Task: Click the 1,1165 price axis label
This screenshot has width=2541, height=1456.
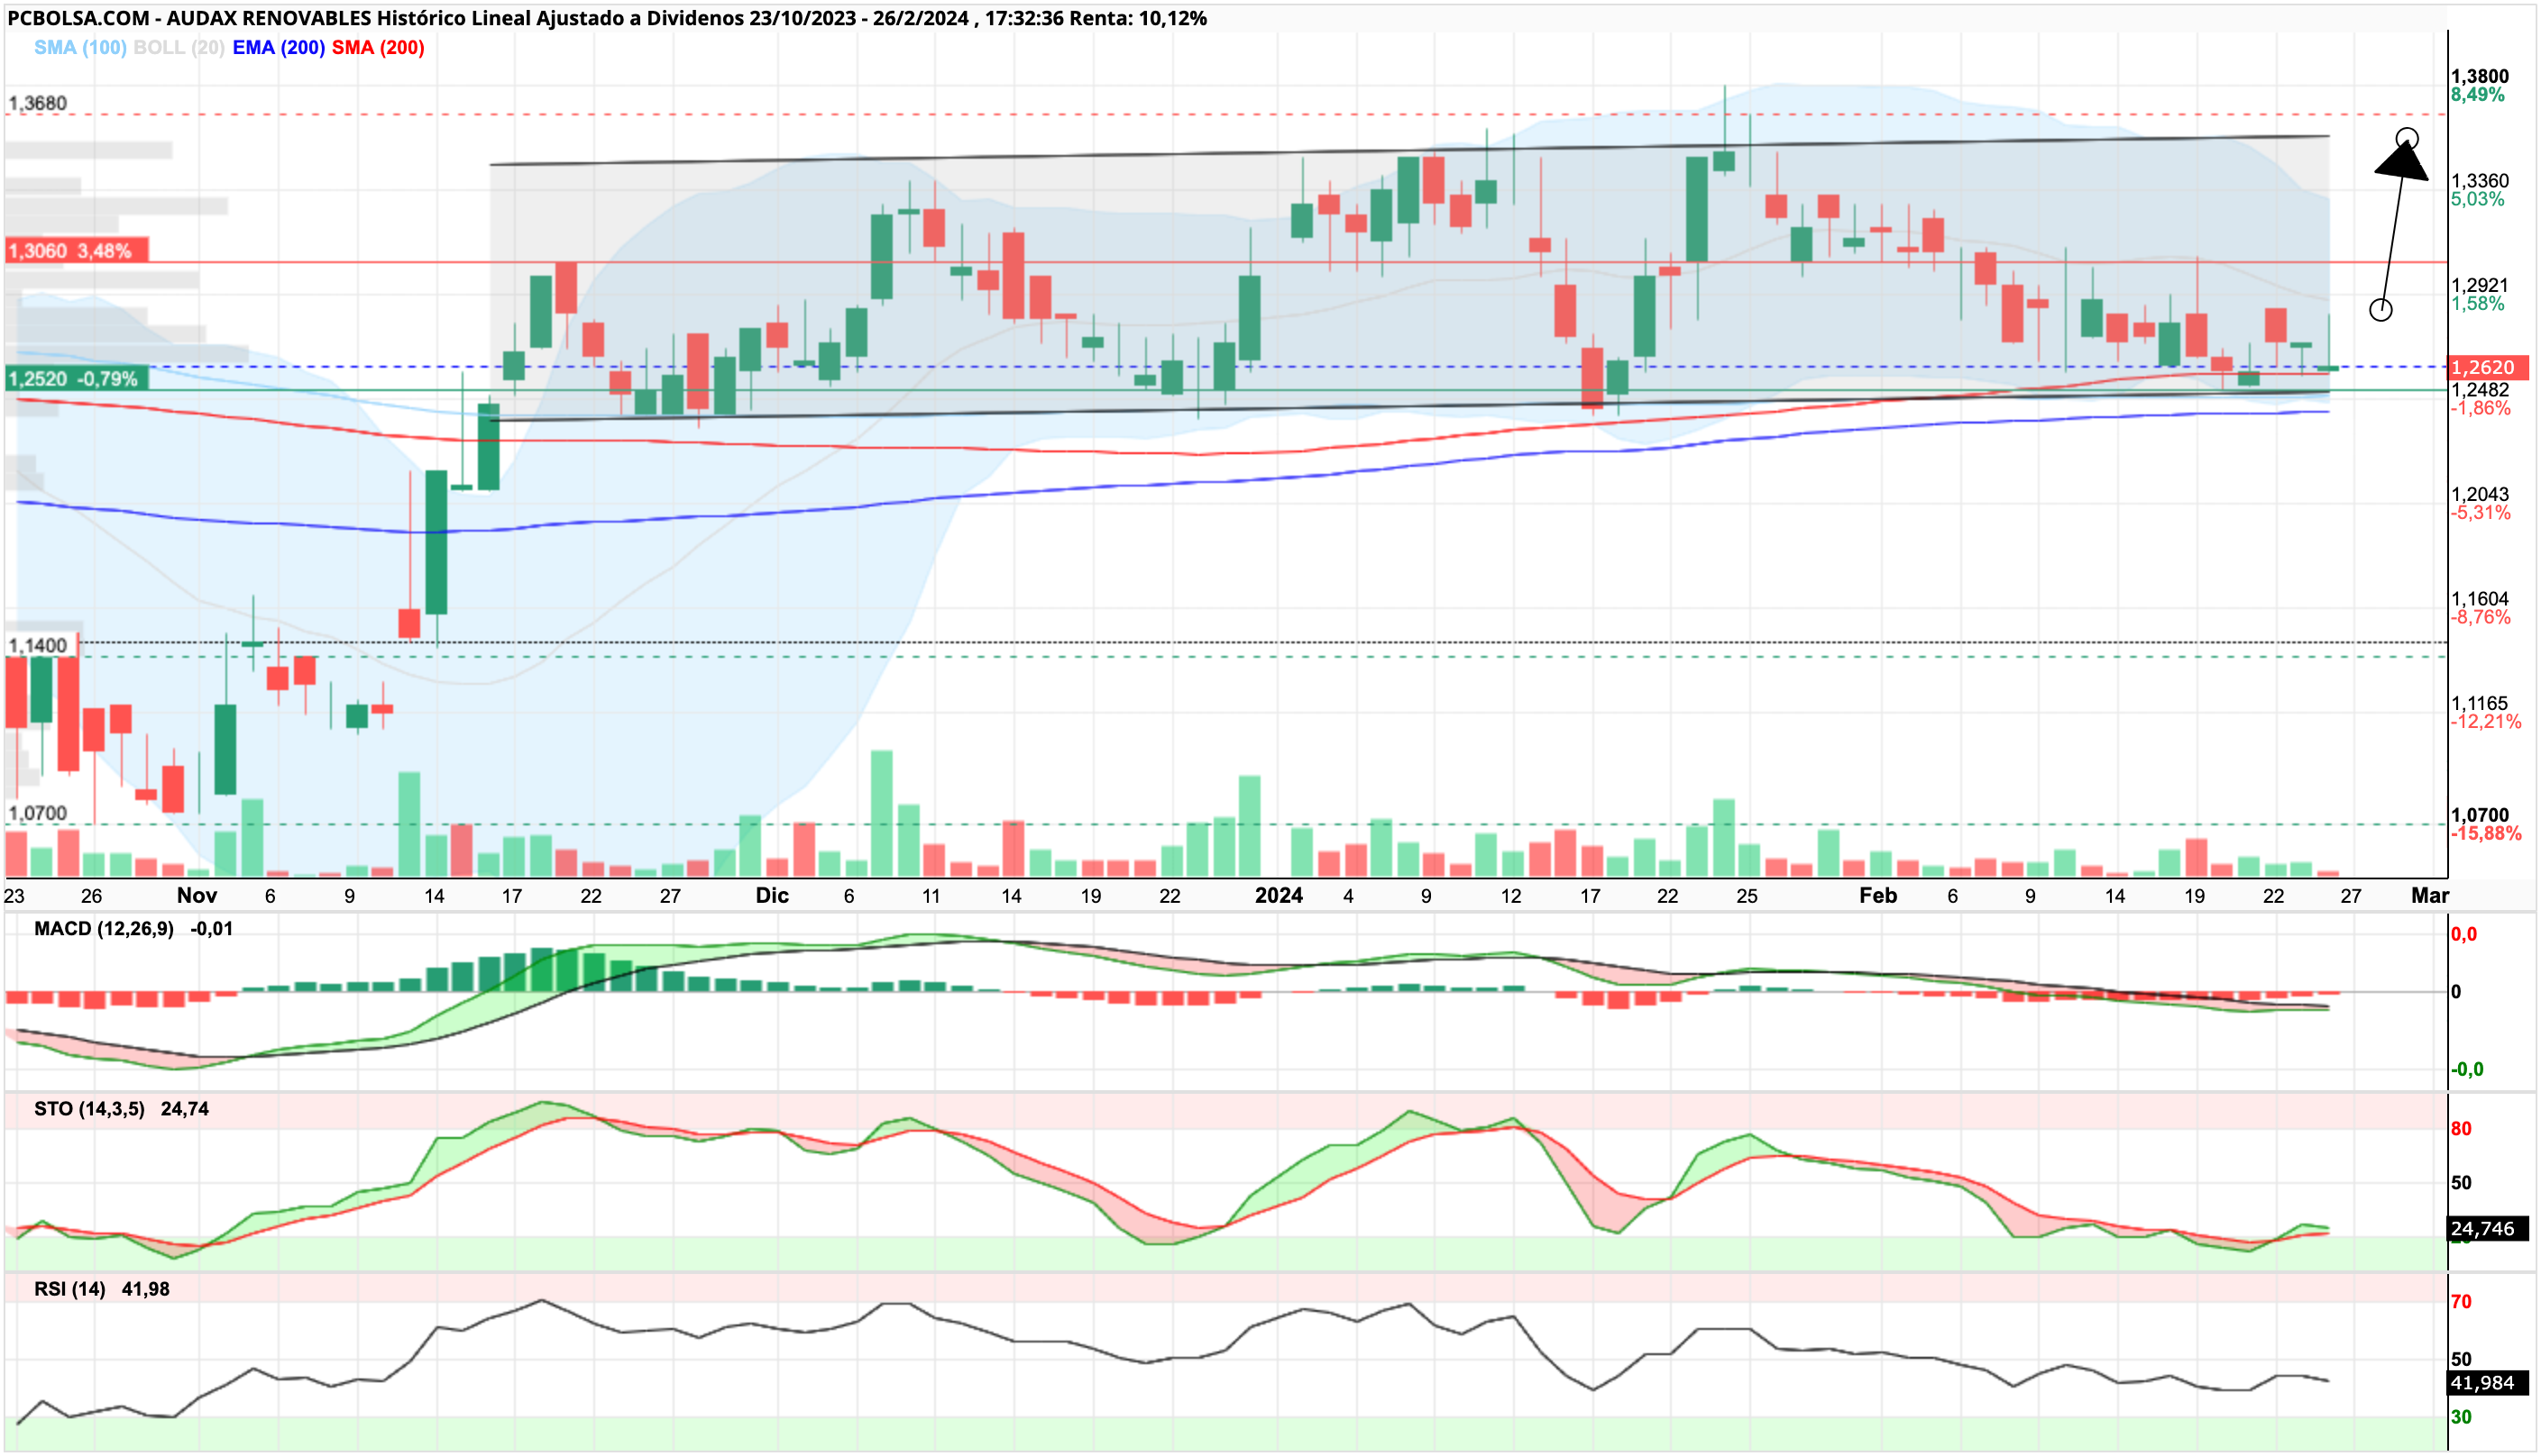Action: tap(2479, 703)
